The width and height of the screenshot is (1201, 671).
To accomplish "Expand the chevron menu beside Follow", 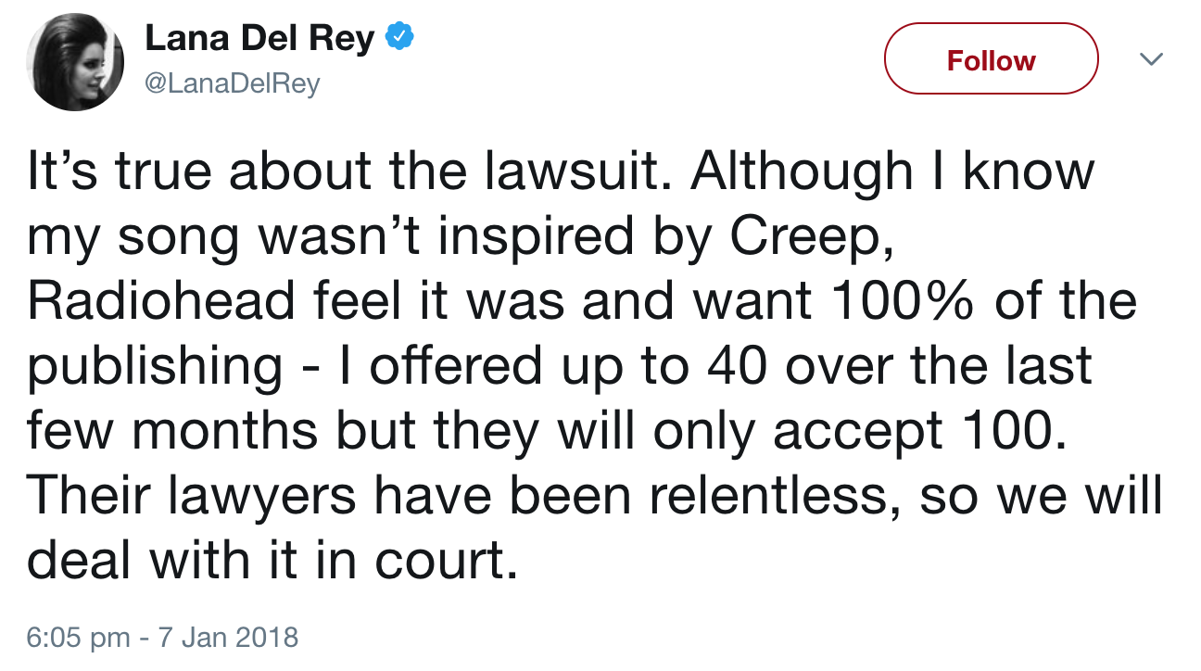I will [x=1150, y=59].
